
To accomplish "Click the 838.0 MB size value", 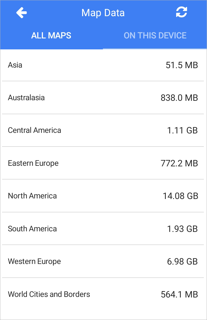I will click(x=179, y=98).
